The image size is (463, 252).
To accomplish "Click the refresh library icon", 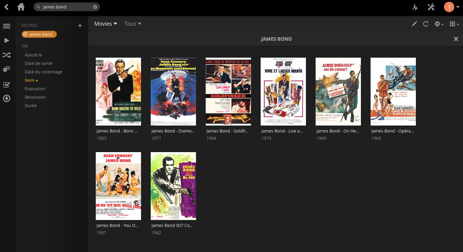I will pos(426,24).
